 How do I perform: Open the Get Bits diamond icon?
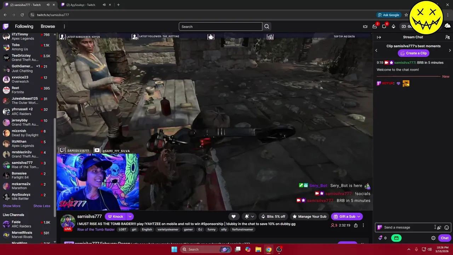point(393,27)
